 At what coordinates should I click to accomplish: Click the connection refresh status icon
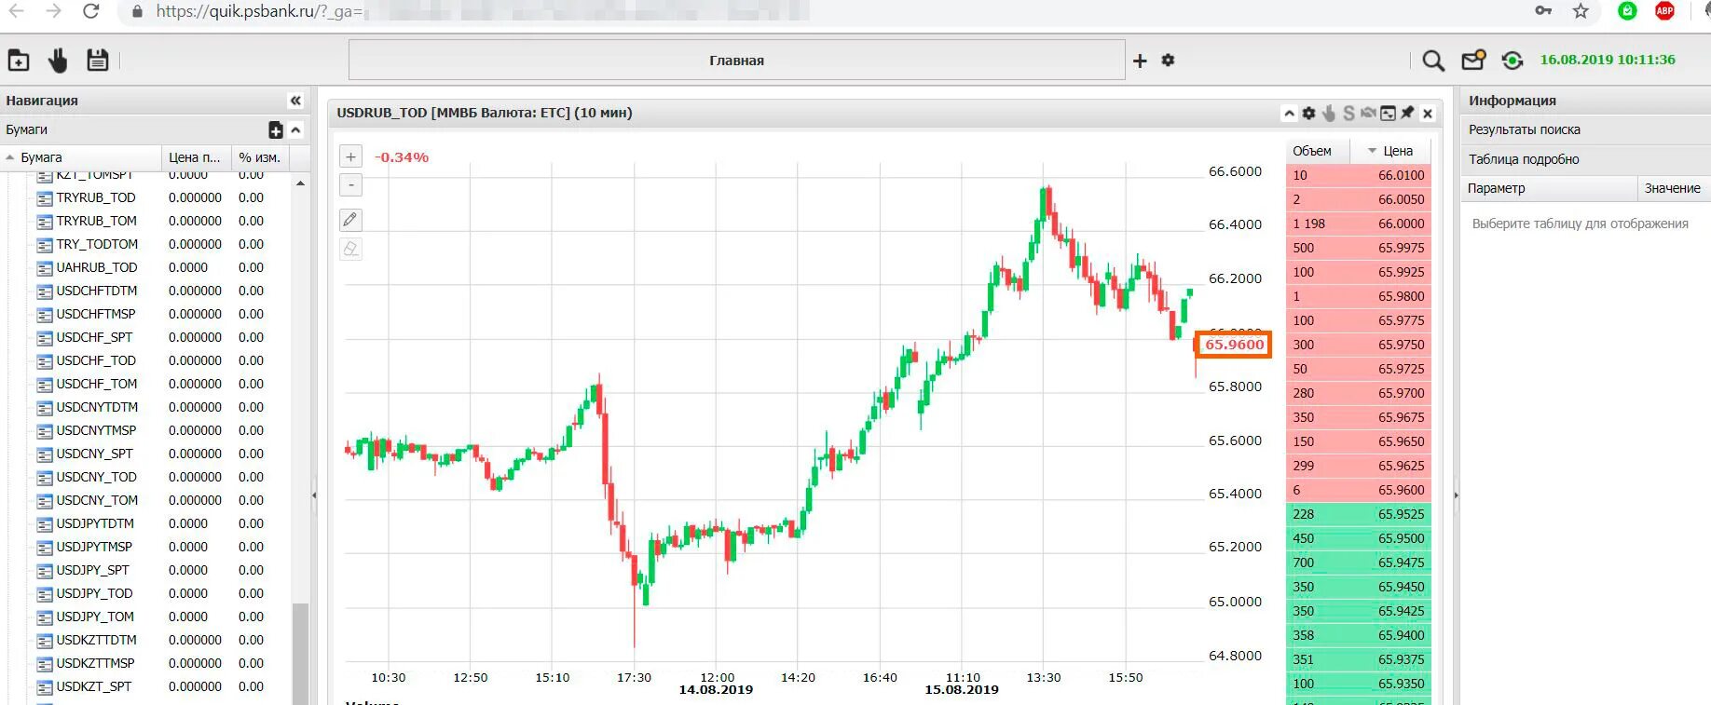point(1513,61)
